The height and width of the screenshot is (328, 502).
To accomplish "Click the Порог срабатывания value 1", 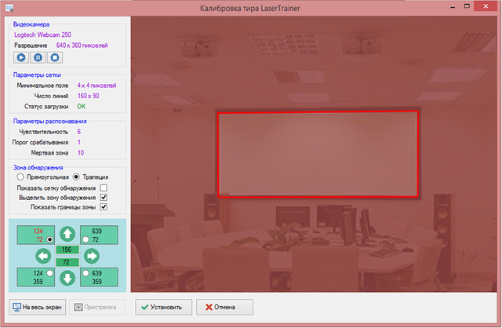I will 79,142.
